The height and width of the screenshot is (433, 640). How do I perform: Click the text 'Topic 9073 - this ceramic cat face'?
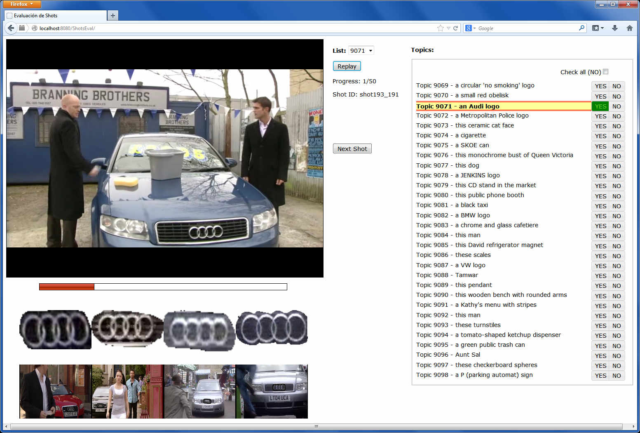465,125
